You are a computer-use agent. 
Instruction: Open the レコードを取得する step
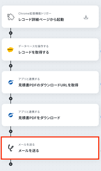[x=50, y=49]
